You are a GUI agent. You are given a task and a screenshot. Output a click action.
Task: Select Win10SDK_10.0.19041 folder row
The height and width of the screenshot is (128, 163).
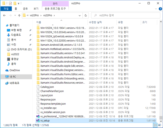[96, 28]
